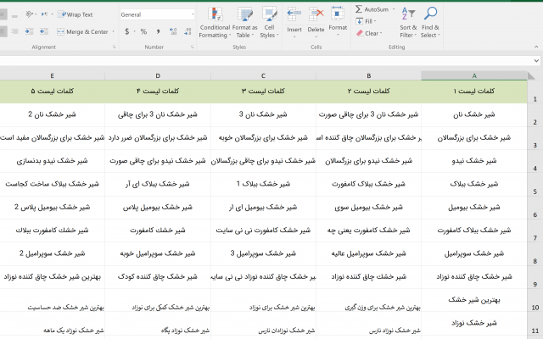Expand the formula bar
Screen dimensions: 543x339
tap(536, 61)
